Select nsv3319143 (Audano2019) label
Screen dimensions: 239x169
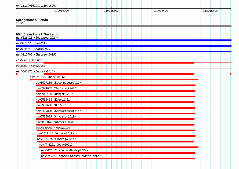(x=55, y=133)
